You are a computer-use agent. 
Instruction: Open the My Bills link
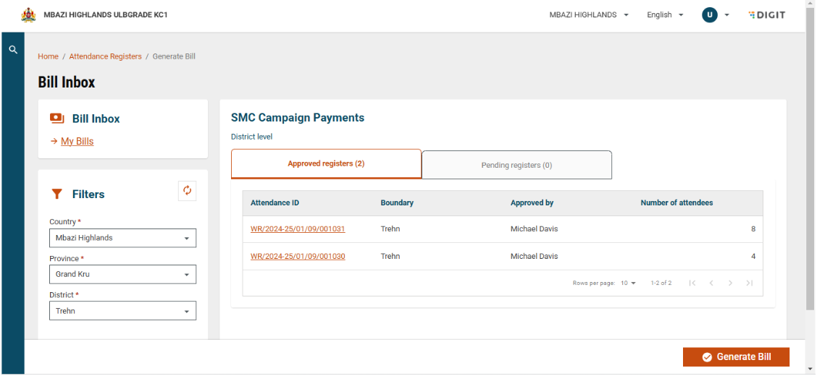pyautogui.click(x=77, y=141)
